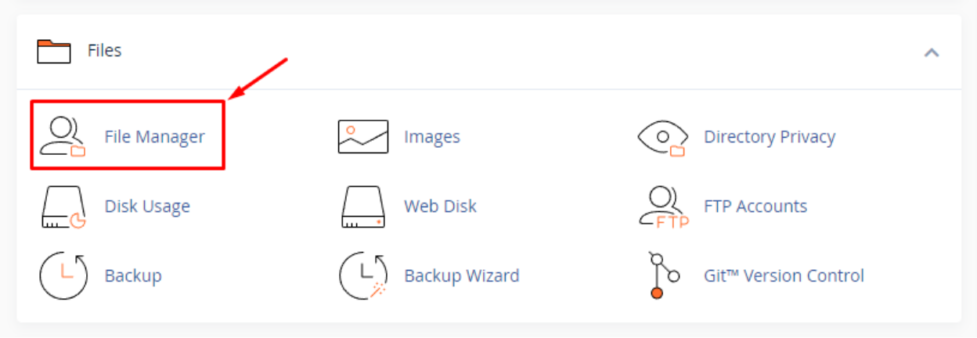
Task: Click the Web Disk icon
Action: tap(362, 207)
